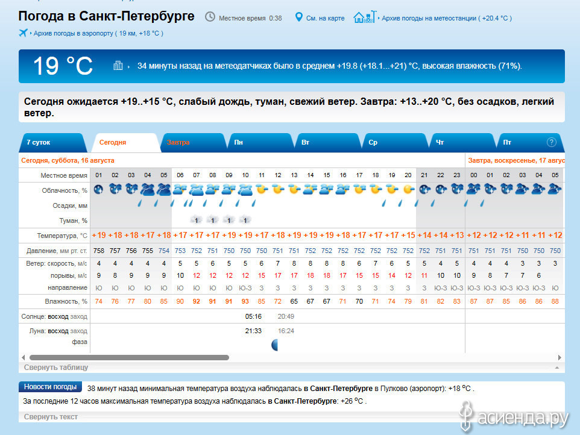The height and width of the screenshot is (435, 580).
Task: Click the airplane airport archive icon
Action: tap(24, 33)
